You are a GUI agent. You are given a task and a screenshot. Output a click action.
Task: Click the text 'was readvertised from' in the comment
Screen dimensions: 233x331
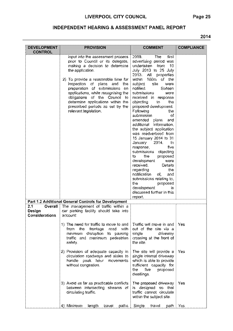[153, 134]
